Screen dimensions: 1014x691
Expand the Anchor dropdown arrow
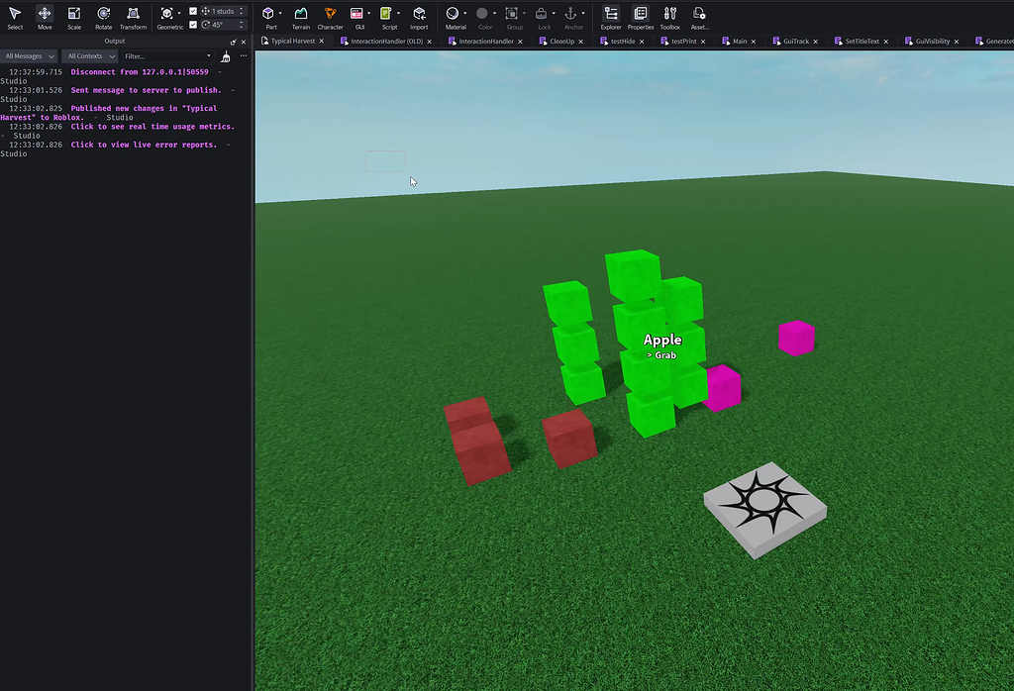coord(582,14)
